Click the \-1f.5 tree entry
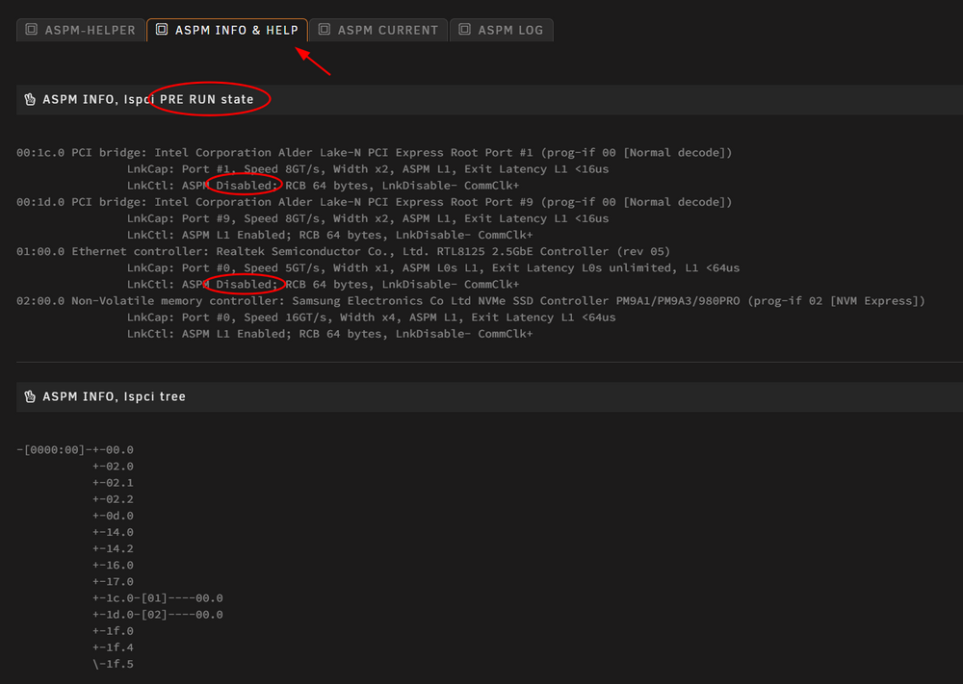The image size is (963, 684). click(113, 665)
